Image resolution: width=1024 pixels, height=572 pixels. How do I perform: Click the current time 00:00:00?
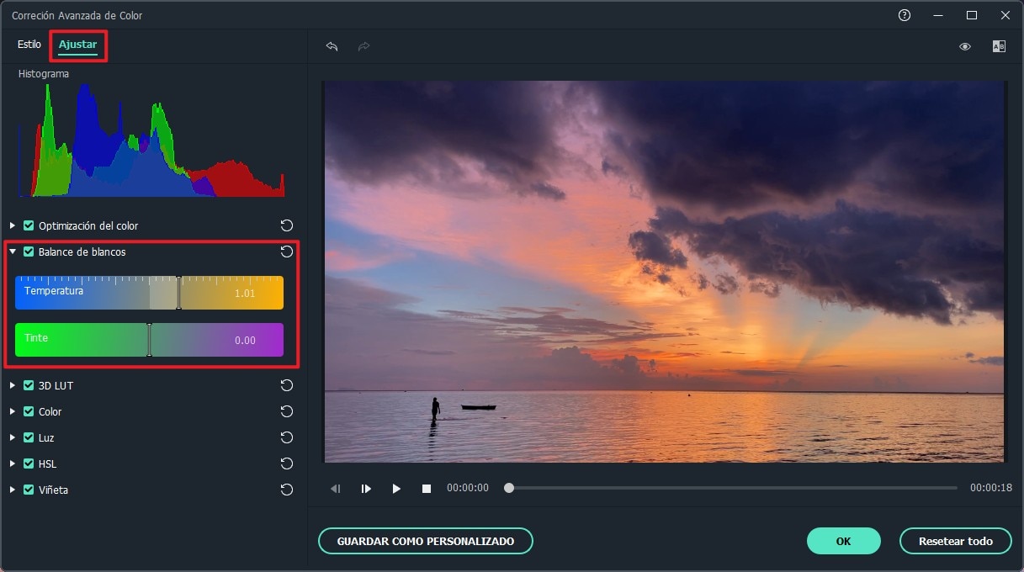tap(468, 488)
